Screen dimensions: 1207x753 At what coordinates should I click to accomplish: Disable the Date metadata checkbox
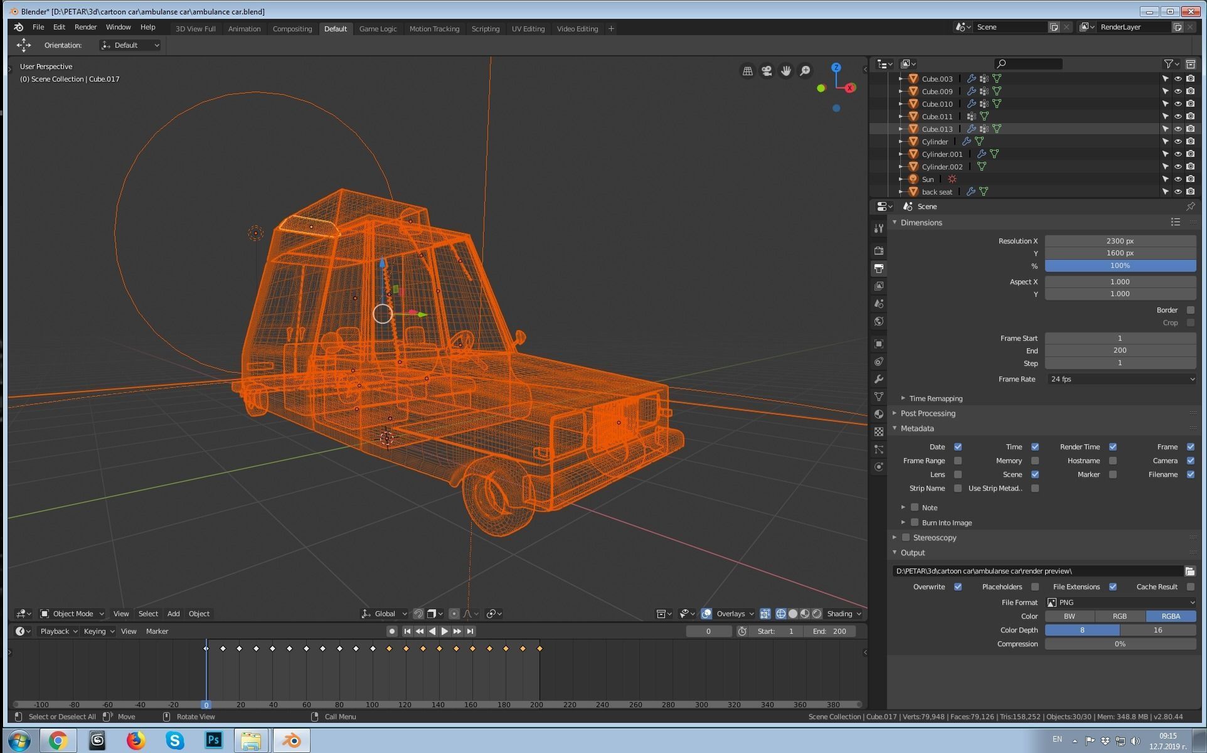click(958, 447)
